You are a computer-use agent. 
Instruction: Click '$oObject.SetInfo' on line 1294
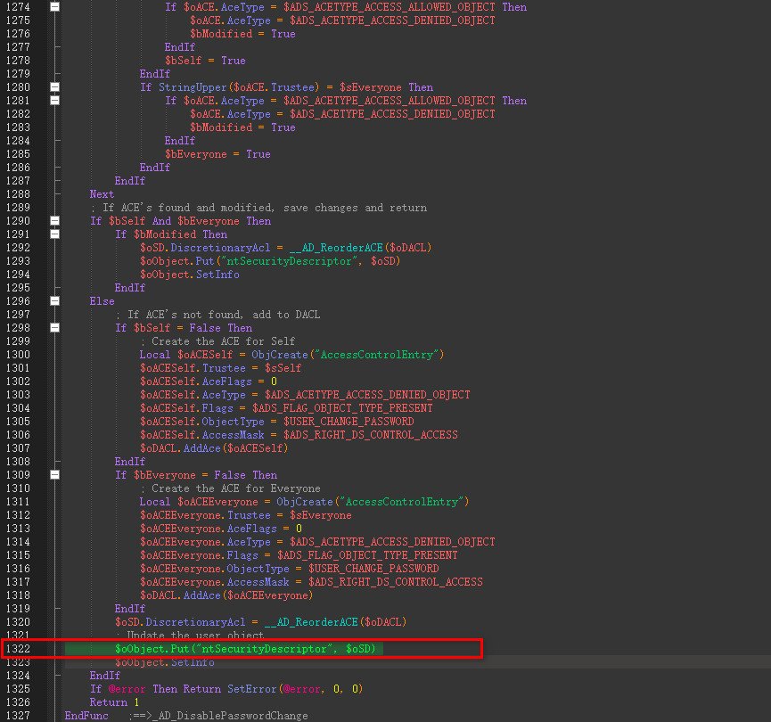[x=189, y=275]
